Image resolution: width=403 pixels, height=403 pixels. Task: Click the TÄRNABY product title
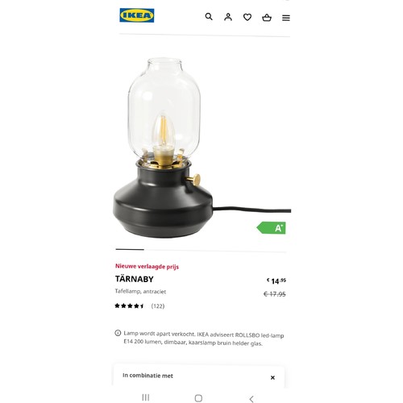coord(135,279)
